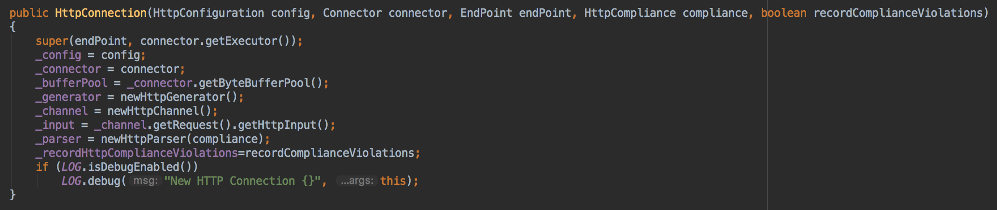Image resolution: width=997 pixels, height=210 pixels.
Task: Click the newHttpGenerator method call
Action: coord(173,97)
